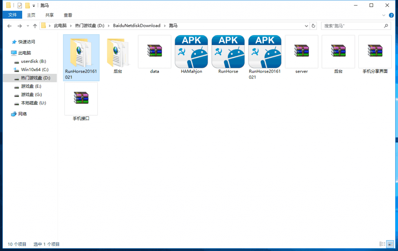Open 本地磁盘 (U:) drive

pyautogui.click(x=33, y=103)
